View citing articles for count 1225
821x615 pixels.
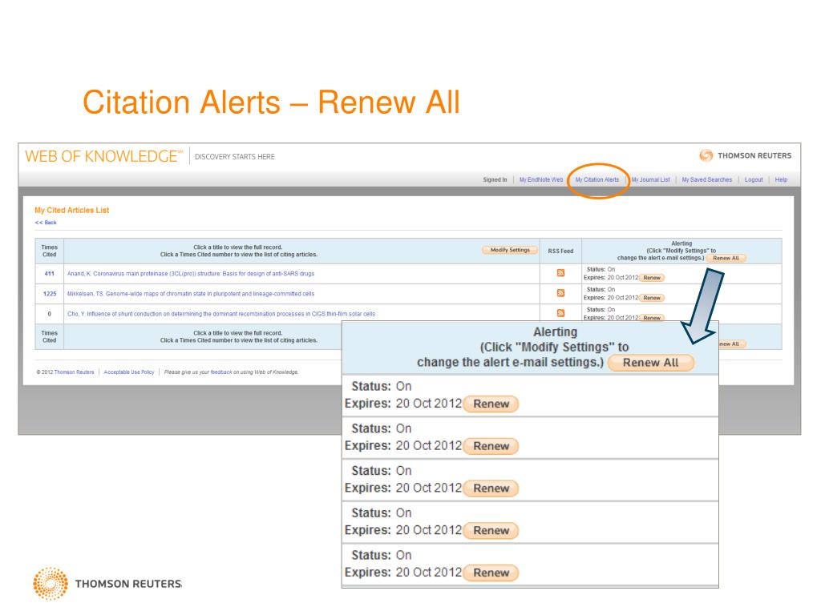[49, 294]
